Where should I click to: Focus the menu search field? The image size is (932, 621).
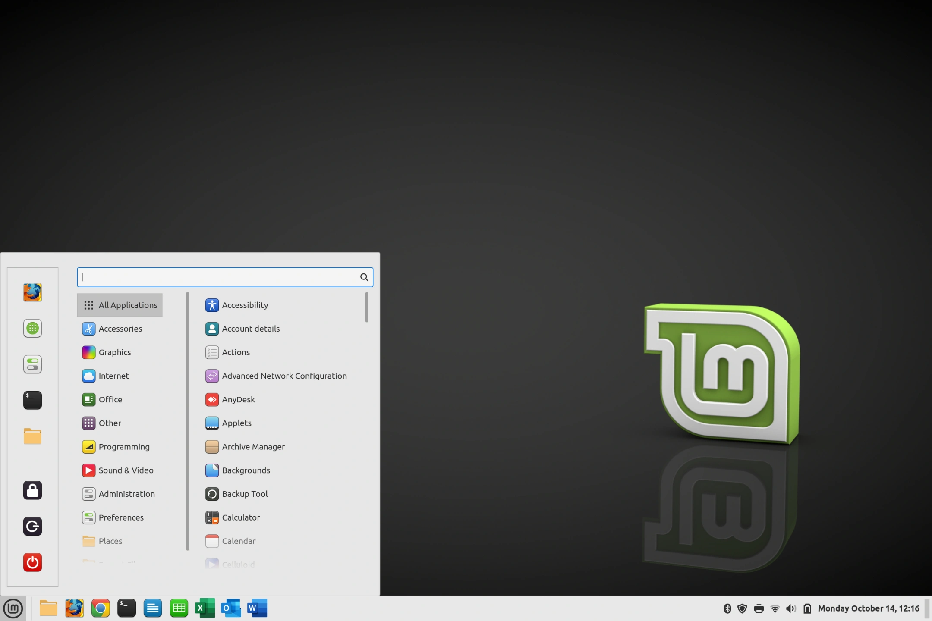225,277
